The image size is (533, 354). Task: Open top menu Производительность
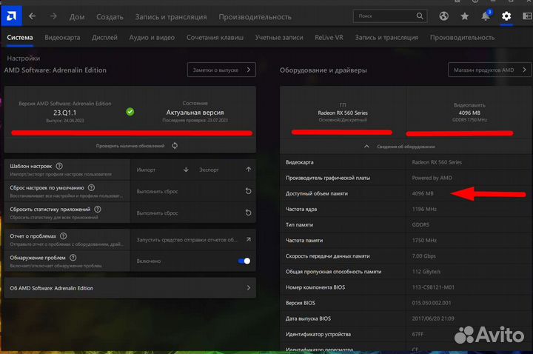pos(255,16)
